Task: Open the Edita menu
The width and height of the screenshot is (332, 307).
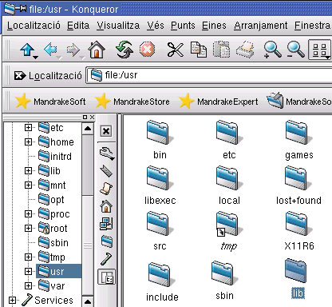Action: pyautogui.click(x=78, y=26)
